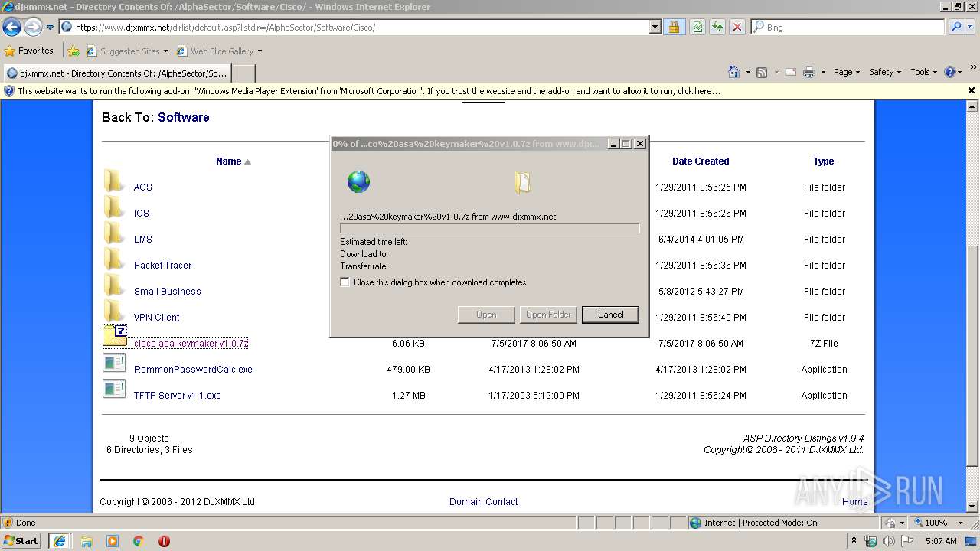This screenshot has width=980, height=551.
Task: Enable Close dialog when download completes
Action: (345, 282)
